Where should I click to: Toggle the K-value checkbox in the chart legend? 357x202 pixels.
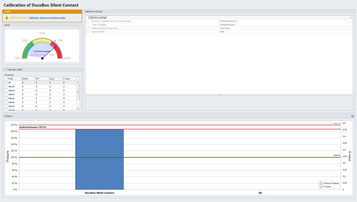click(321, 186)
